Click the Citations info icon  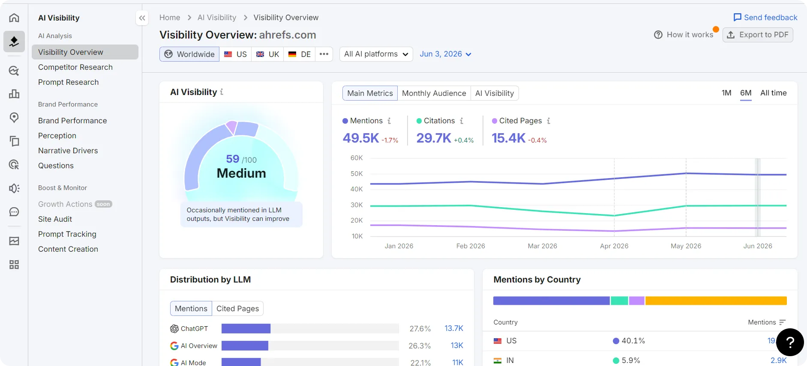coord(462,121)
